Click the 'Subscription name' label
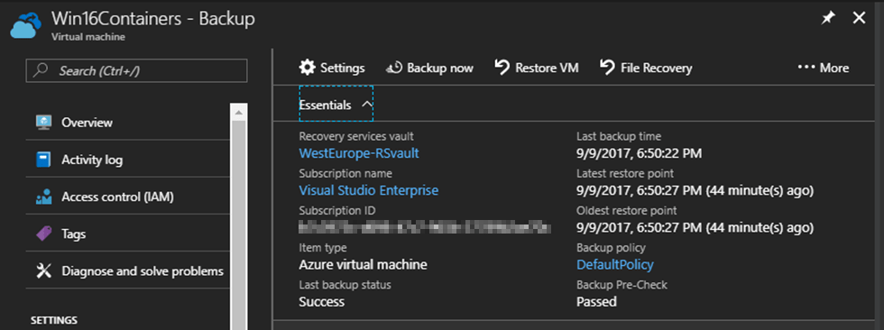The width and height of the screenshot is (884, 330). click(345, 173)
